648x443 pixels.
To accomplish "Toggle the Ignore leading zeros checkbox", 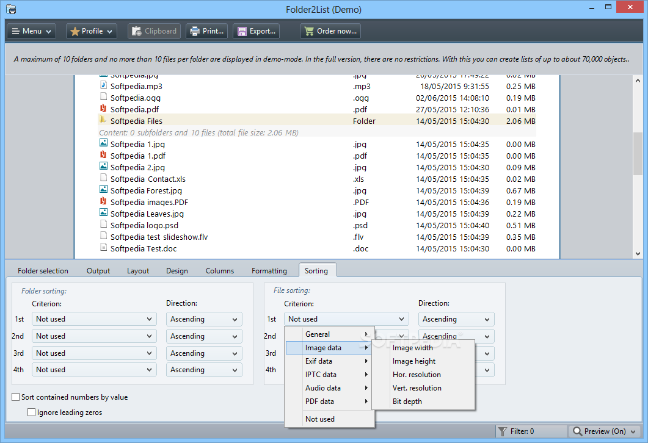I will pyautogui.click(x=31, y=412).
